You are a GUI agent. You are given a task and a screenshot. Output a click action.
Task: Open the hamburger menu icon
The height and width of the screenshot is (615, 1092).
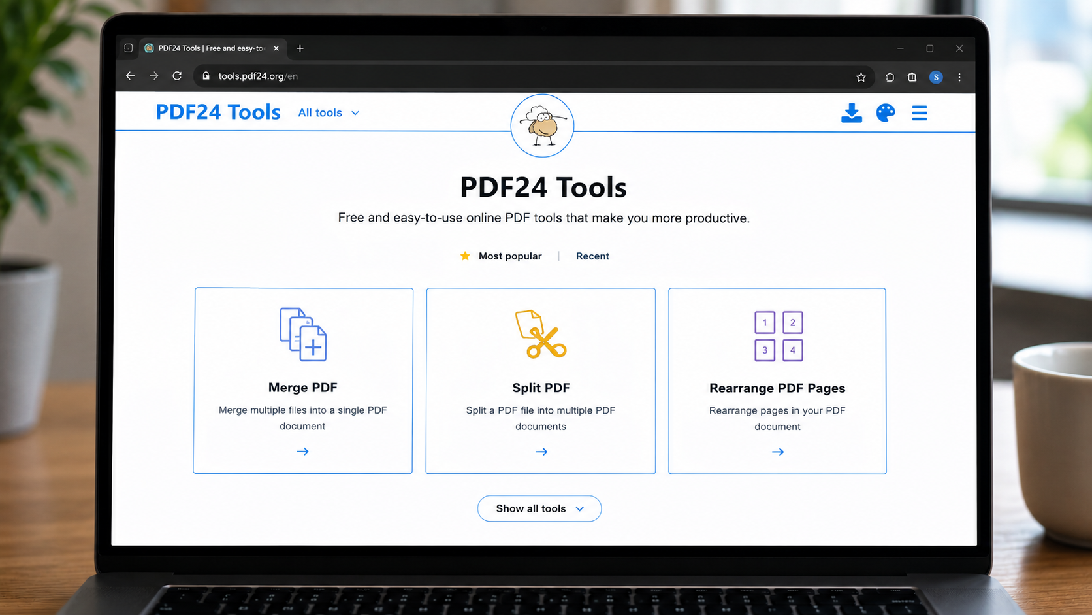pos(920,113)
